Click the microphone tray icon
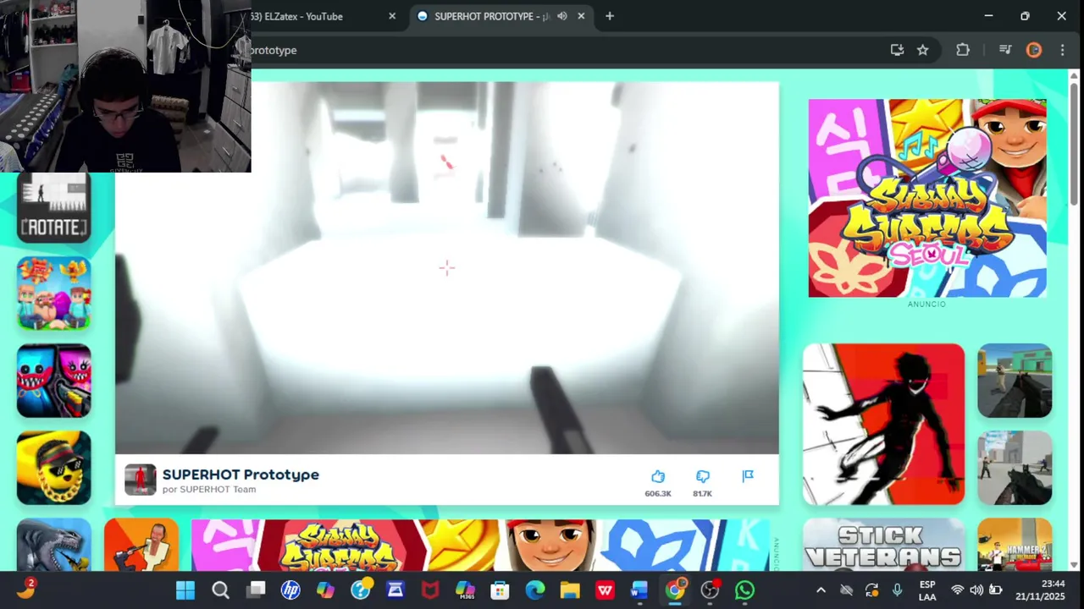Image resolution: width=1084 pixels, height=609 pixels. tap(898, 590)
